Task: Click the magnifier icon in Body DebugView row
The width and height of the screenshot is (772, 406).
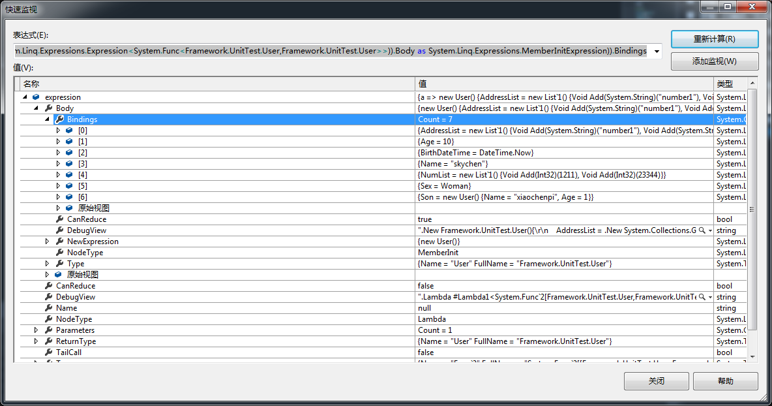Action: (702, 230)
